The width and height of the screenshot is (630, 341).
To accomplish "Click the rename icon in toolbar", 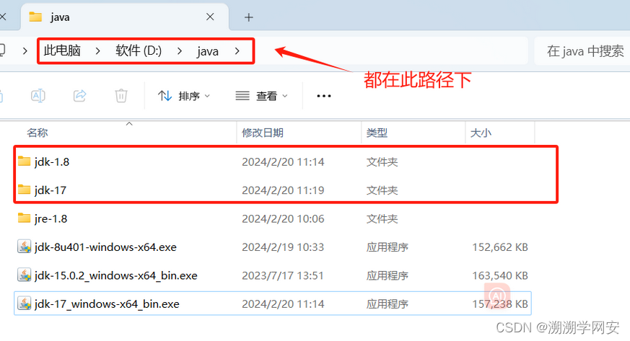I will point(38,95).
